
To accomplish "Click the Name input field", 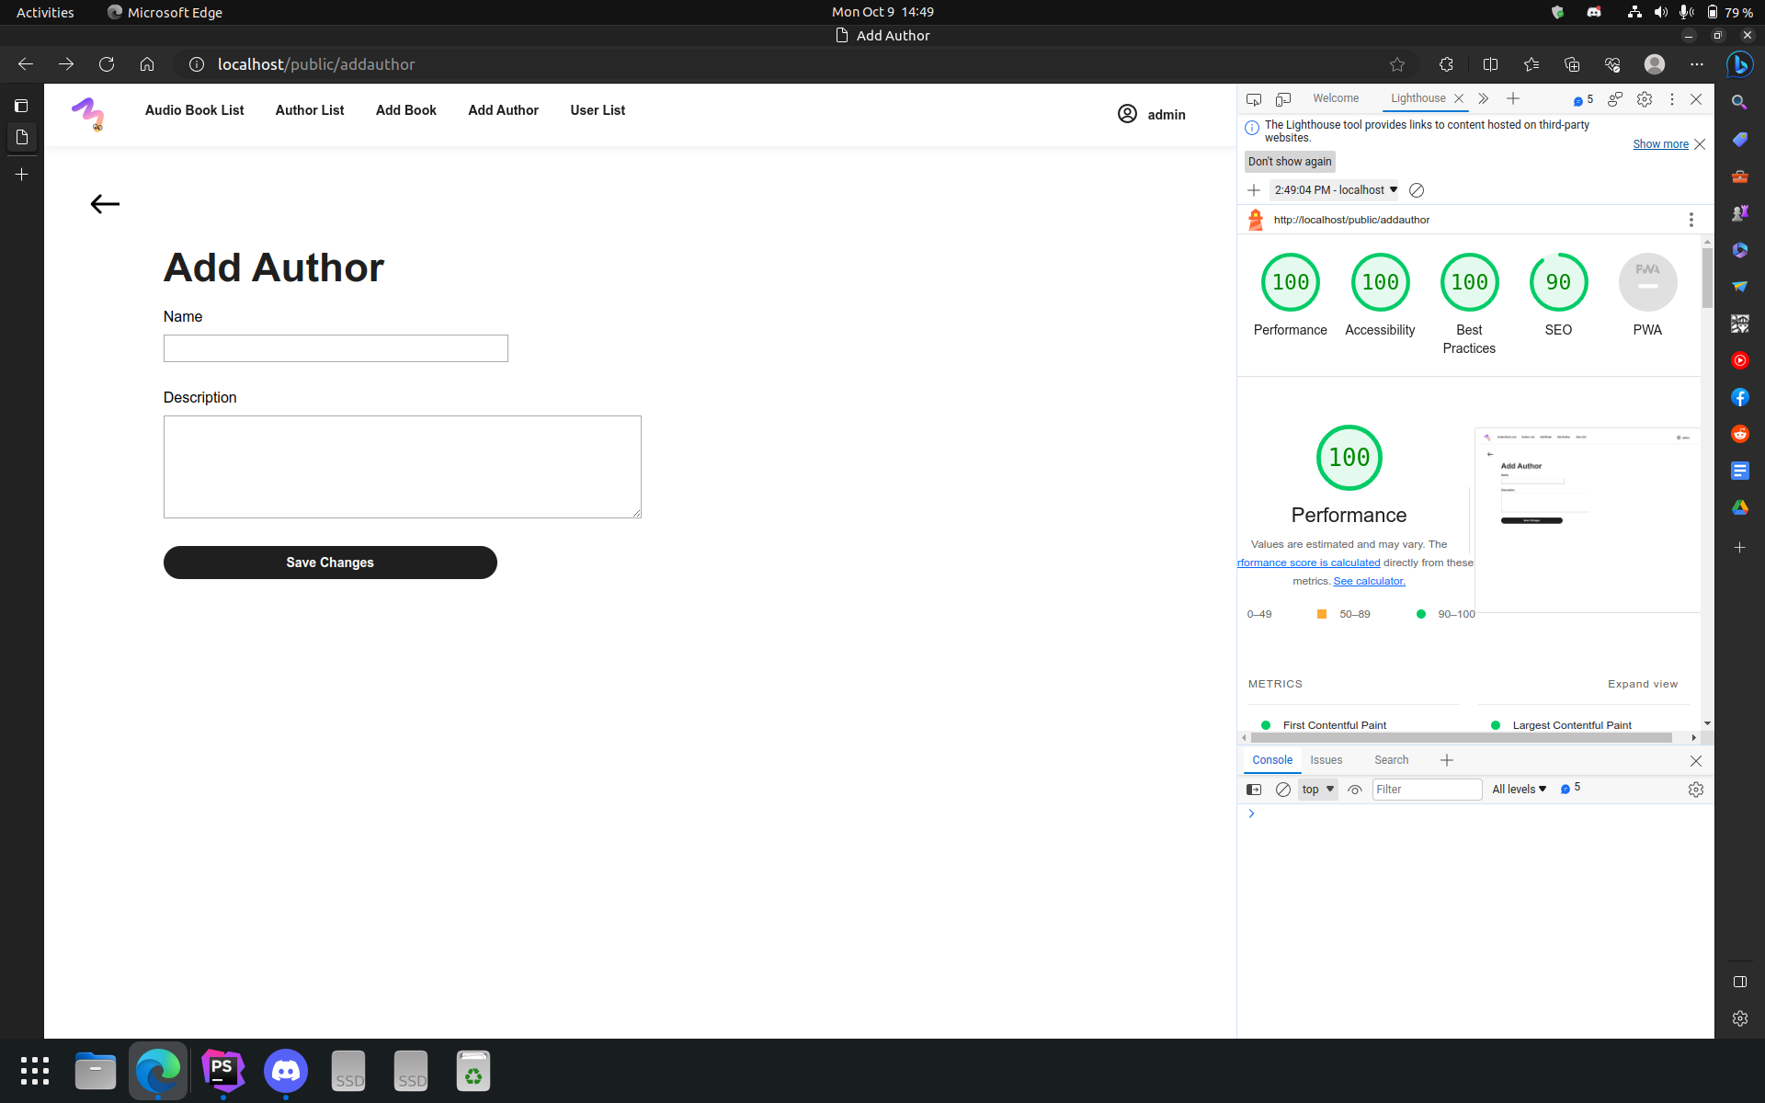I will (x=335, y=348).
